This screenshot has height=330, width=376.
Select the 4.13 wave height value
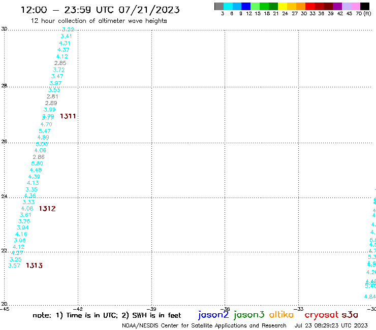[x=33, y=183]
